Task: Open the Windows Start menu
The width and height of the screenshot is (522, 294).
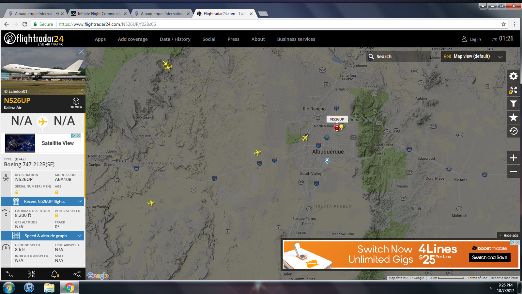Action: [x=9, y=288]
